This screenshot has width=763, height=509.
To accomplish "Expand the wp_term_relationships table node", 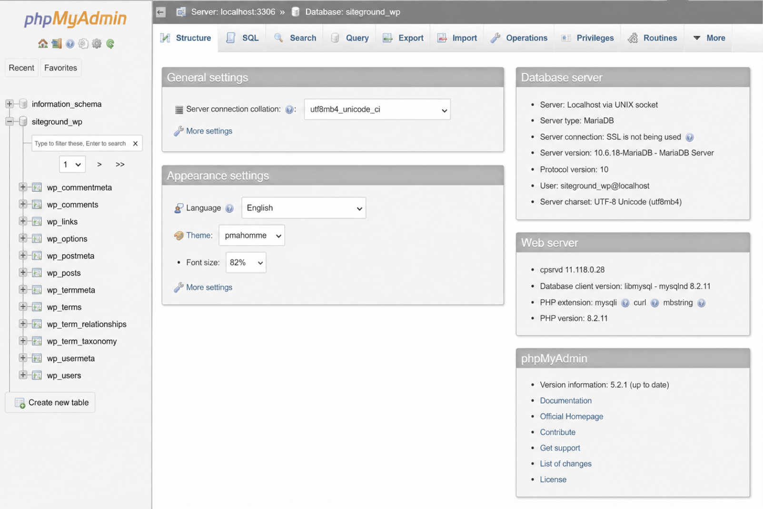I will coord(22,324).
